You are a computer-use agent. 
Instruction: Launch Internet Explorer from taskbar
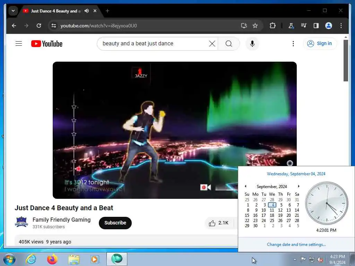(31, 259)
